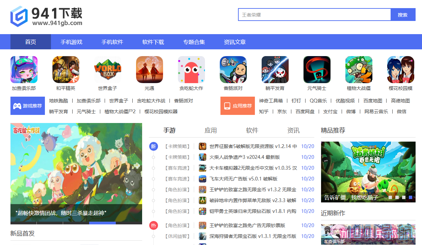The height and width of the screenshot is (245, 422).
Task: Open the 光遇 game icon
Action: click(150, 70)
